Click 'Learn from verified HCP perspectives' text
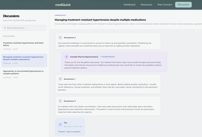The width and height of the screenshot is (202, 137). coord(20,20)
